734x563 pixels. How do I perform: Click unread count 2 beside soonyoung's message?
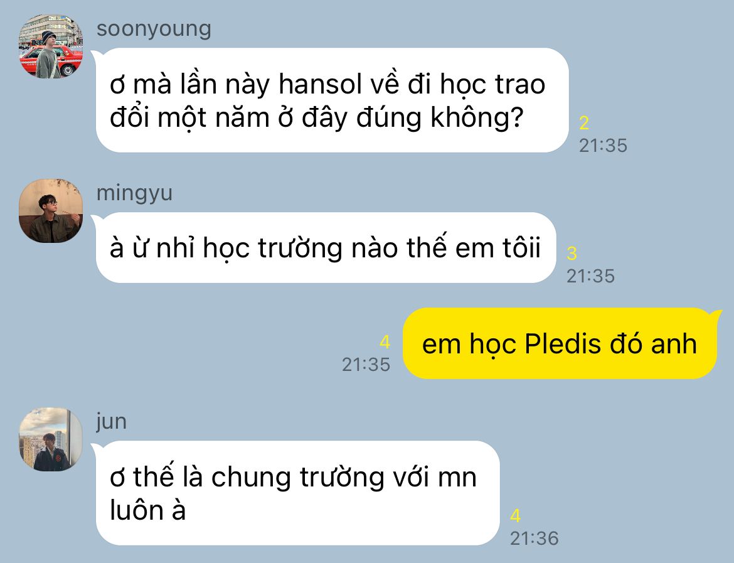583,123
